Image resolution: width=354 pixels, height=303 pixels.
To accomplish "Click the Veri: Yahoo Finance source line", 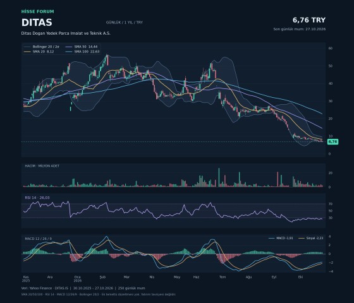I will coord(83,288).
